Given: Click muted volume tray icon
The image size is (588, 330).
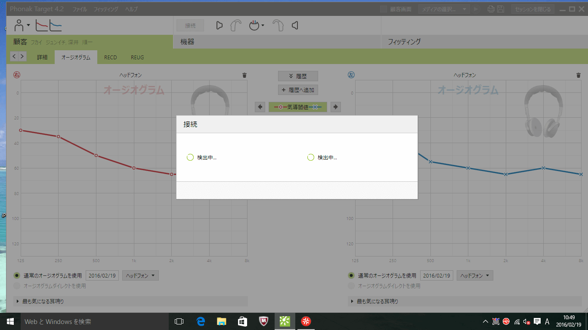Looking at the screenshot, I should click(x=526, y=321).
